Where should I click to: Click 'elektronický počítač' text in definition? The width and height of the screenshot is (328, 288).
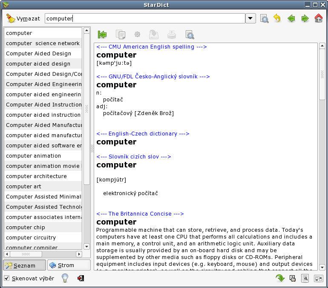tap(130, 193)
